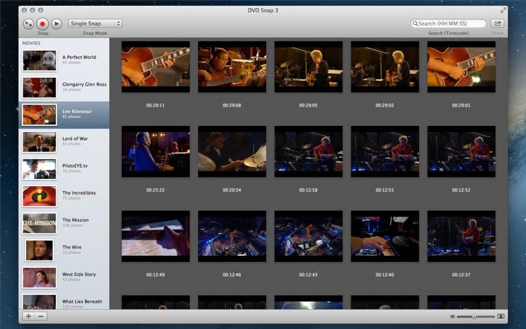This screenshot has width=526, height=329.
Task: Click the snapshot at 00:29:02
Action: [385, 67]
